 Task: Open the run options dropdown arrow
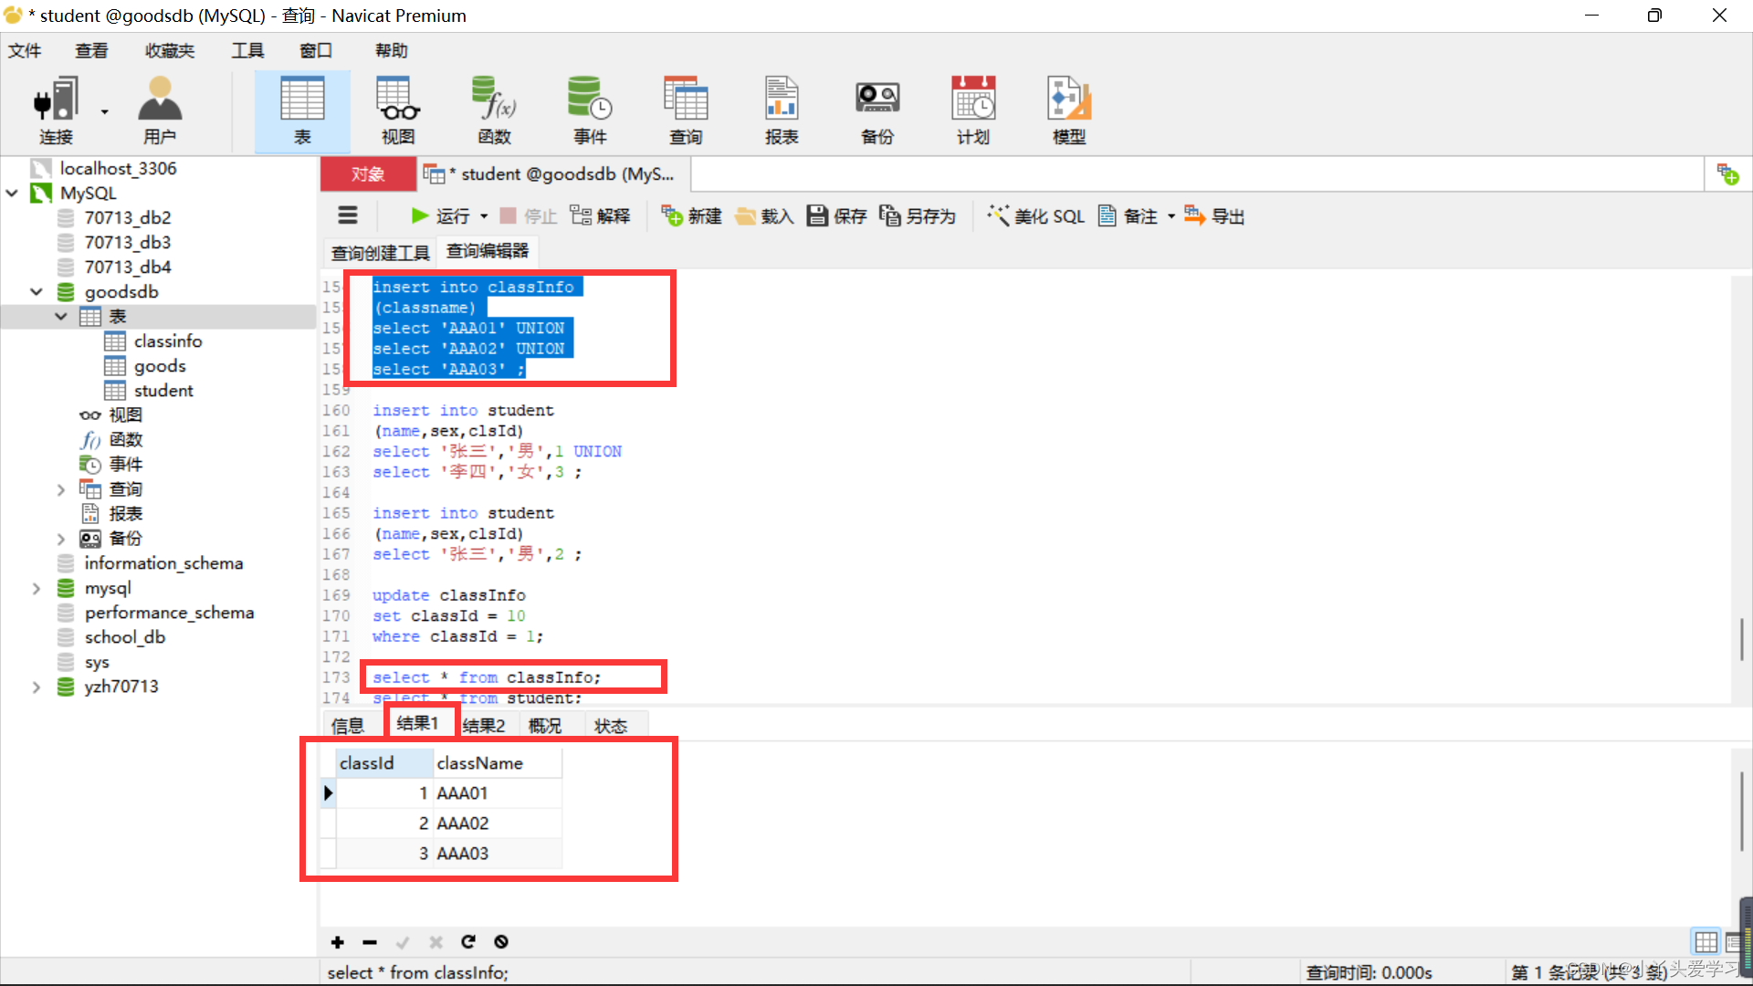pyautogui.click(x=484, y=216)
